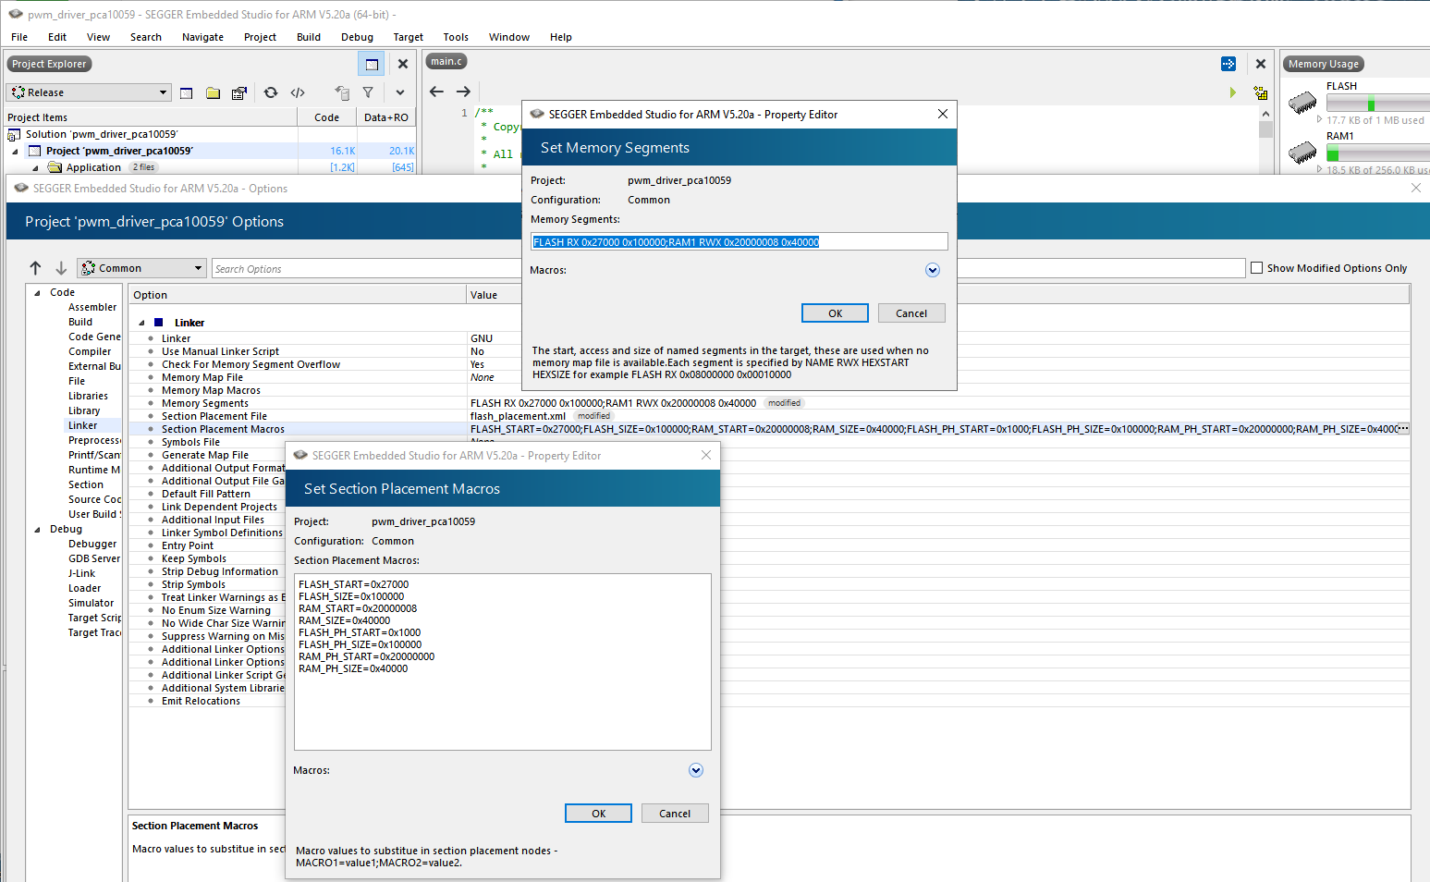Click the ellipsis button on Section Placement Macros row
Image resolution: width=1430 pixels, height=882 pixels.
pyautogui.click(x=1403, y=429)
